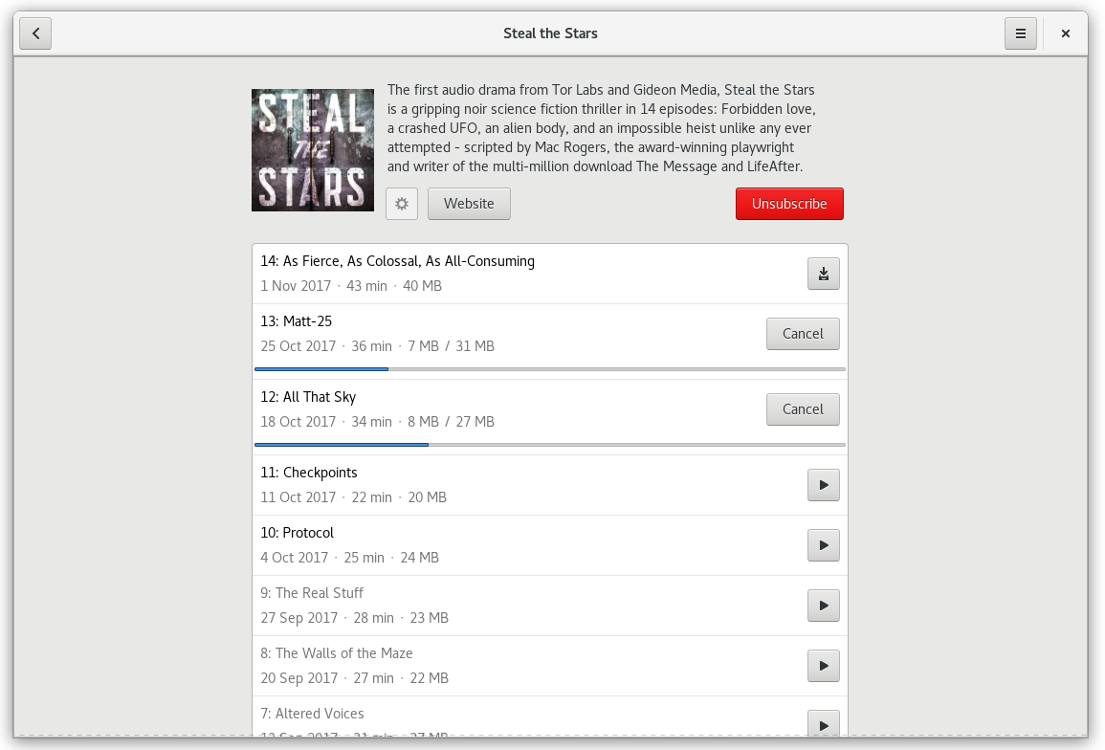The height and width of the screenshot is (750, 1105).
Task: Open the podcast Website link
Action: [x=469, y=204]
